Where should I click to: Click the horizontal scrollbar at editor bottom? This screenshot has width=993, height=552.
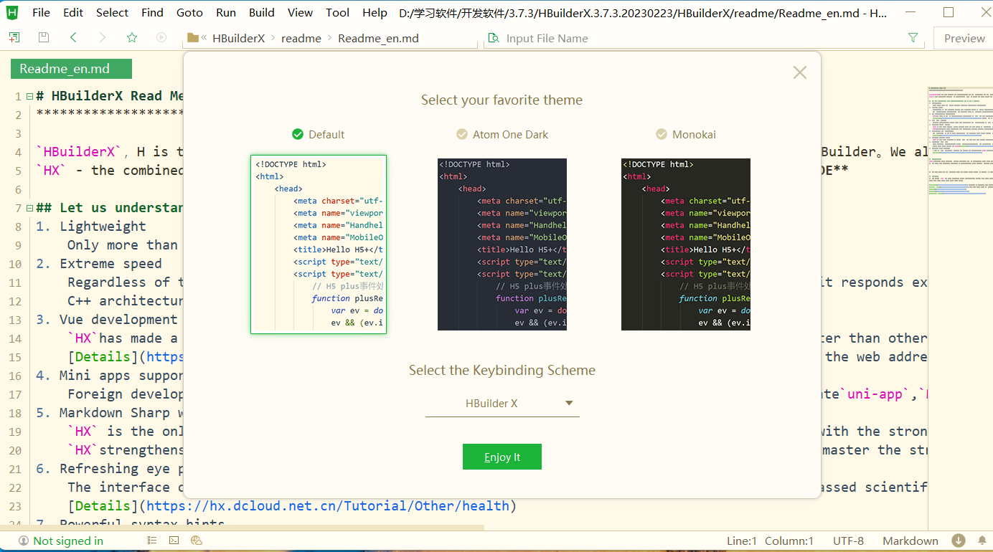coord(242,528)
